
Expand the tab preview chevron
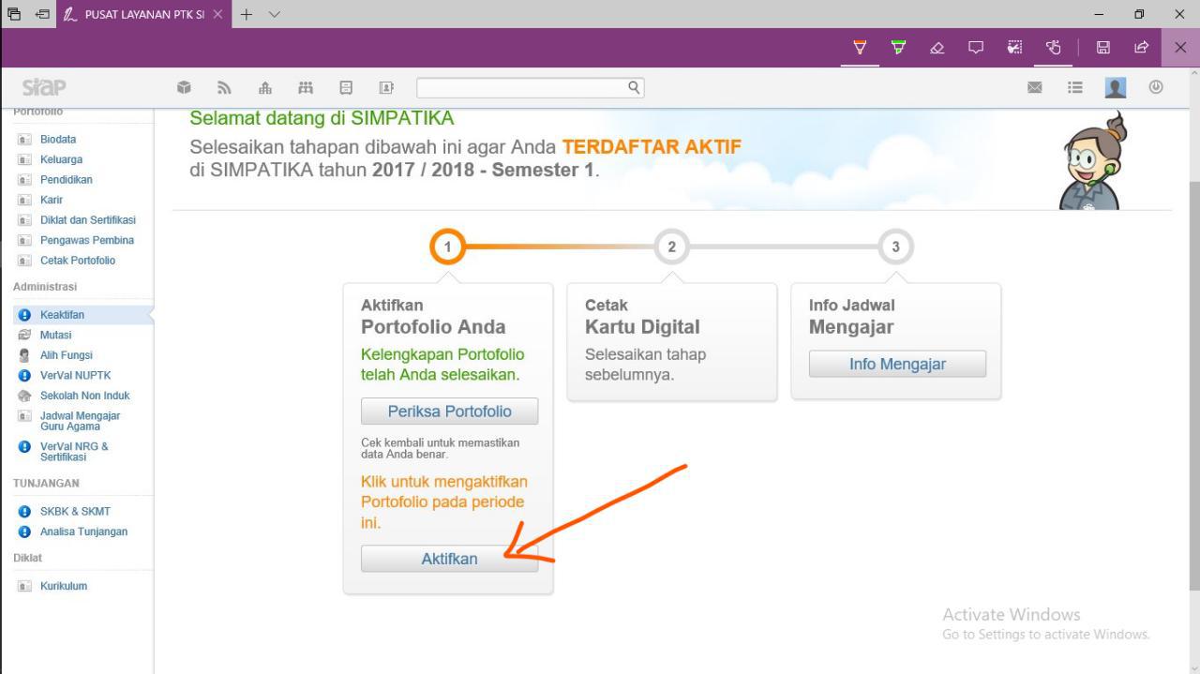click(x=275, y=14)
